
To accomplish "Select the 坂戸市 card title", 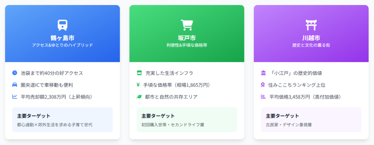I will (187, 38).
